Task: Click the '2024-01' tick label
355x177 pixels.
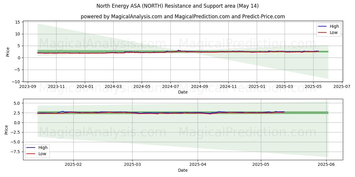Action: point(85,86)
